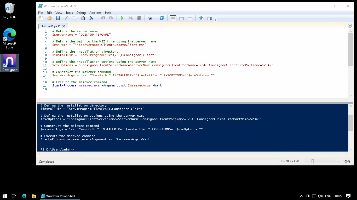Image resolution: width=357 pixels, height=200 pixels.
Task: Expand the toolbar overflow options arrow
Action: [x=216, y=20]
